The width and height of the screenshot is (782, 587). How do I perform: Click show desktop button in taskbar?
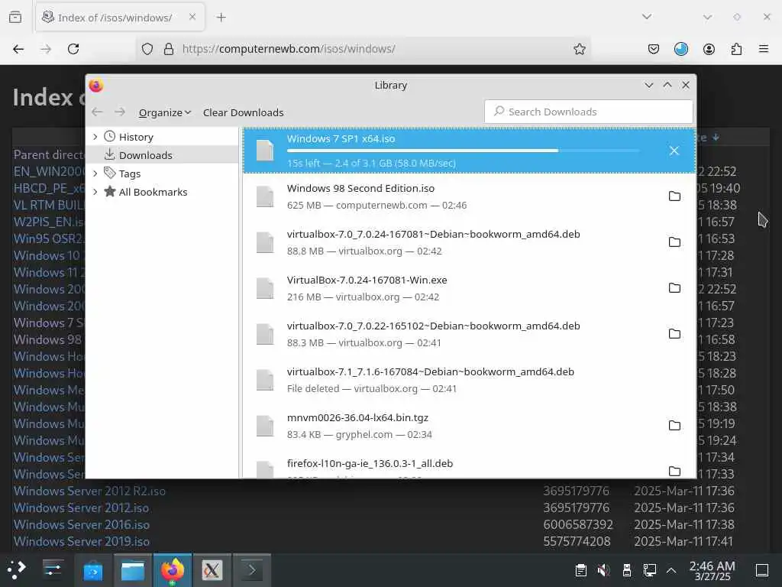(761, 570)
